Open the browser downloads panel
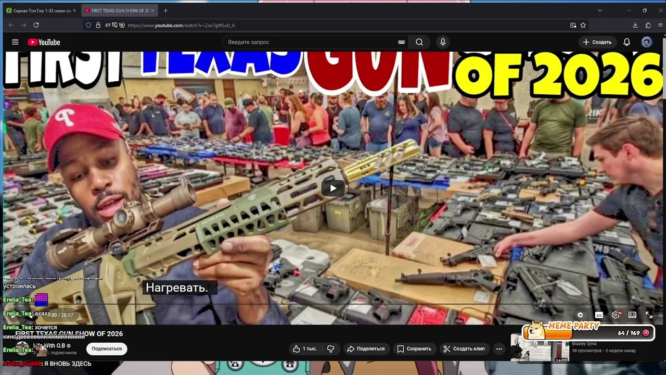 click(635, 25)
